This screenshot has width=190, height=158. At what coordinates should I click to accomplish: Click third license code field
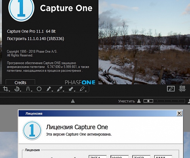[x=141, y=156]
